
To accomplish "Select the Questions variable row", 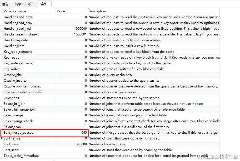I will point(11,98).
